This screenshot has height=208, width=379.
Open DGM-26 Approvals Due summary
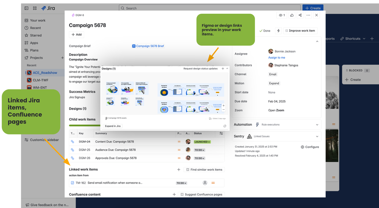coord(116,158)
